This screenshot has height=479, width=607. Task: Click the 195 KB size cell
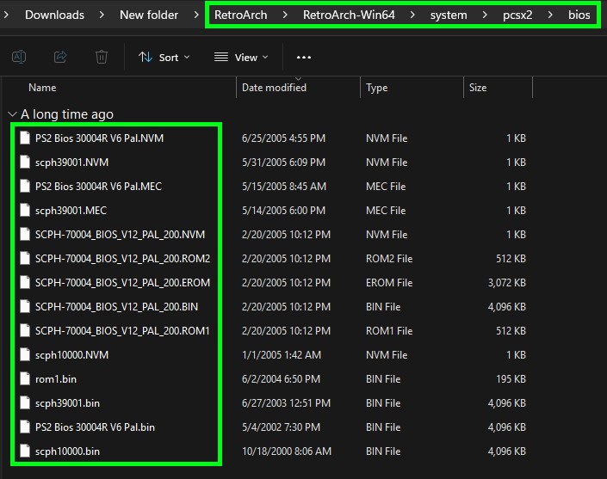(511, 379)
